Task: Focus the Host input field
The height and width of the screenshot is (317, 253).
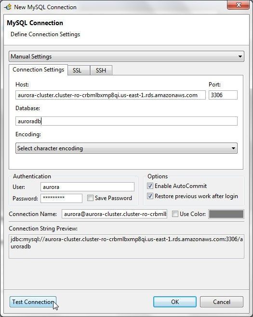Action: coord(110,95)
